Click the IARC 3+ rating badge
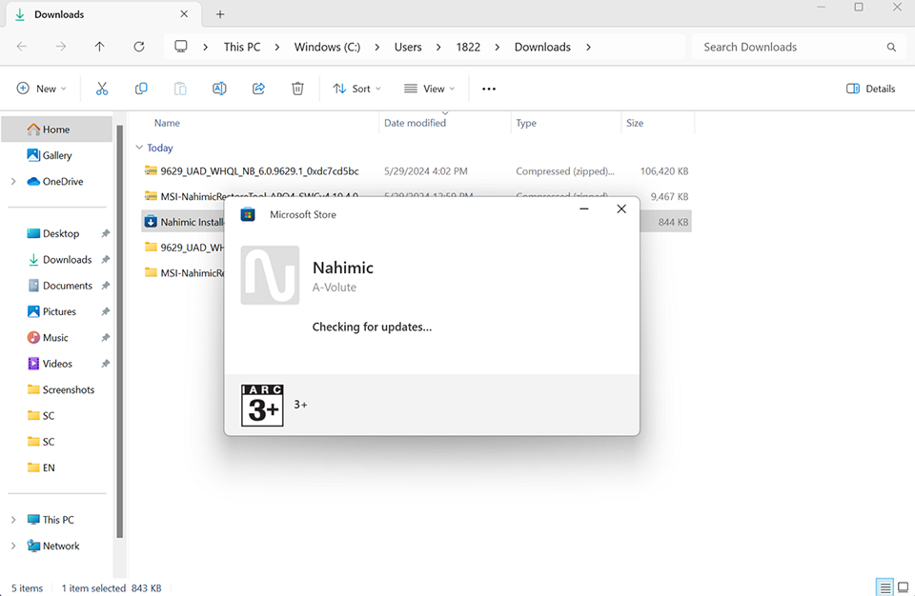 tap(263, 406)
